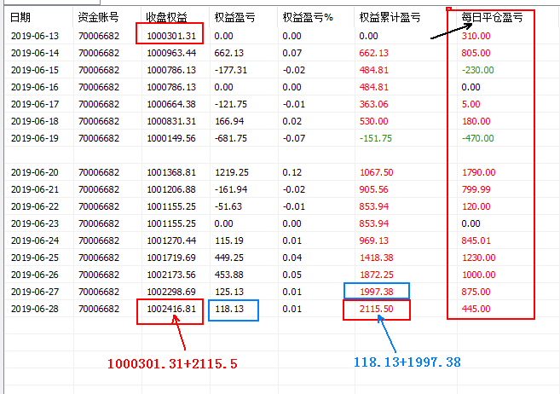
Task: Click closing equity value 1002173.56
Action: (171, 275)
